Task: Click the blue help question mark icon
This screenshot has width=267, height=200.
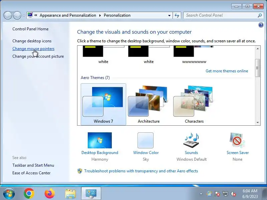Action: pos(261,25)
